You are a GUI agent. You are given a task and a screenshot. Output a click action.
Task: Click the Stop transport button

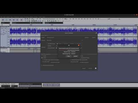point(10,20)
